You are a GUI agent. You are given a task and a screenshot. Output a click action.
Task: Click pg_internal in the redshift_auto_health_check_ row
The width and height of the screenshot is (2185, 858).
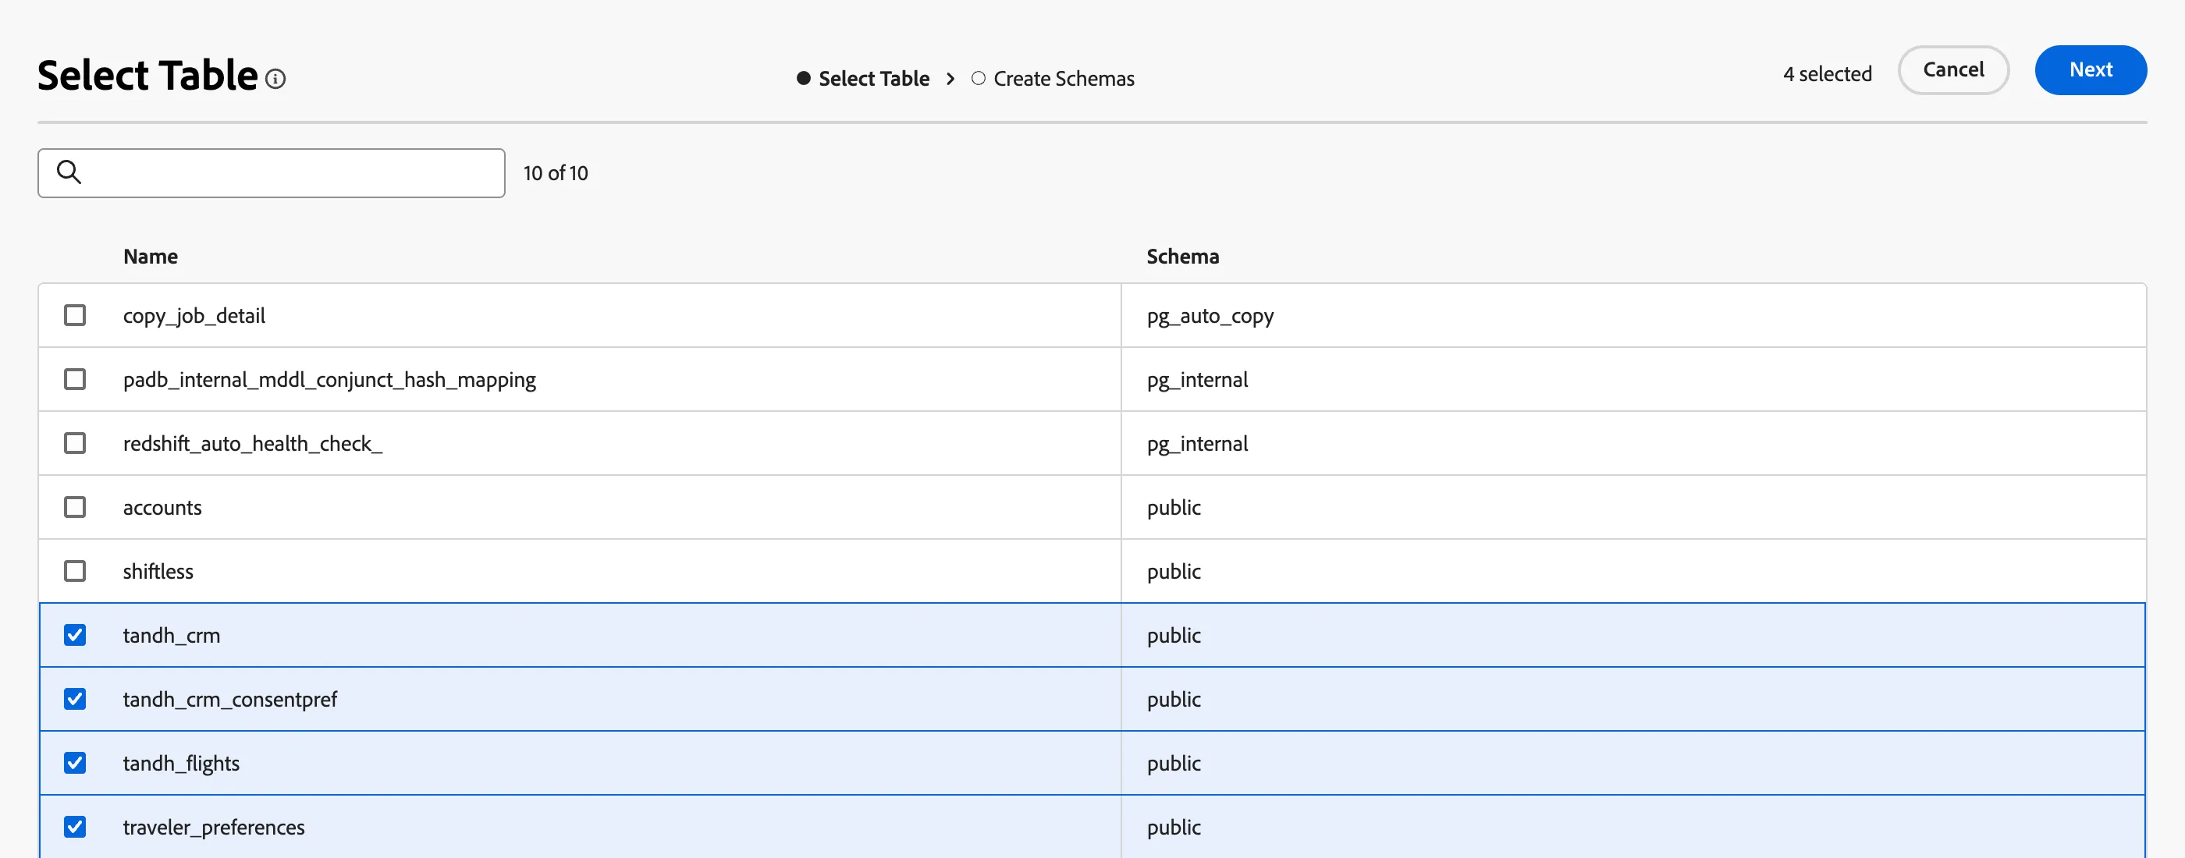pos(1197,445)
